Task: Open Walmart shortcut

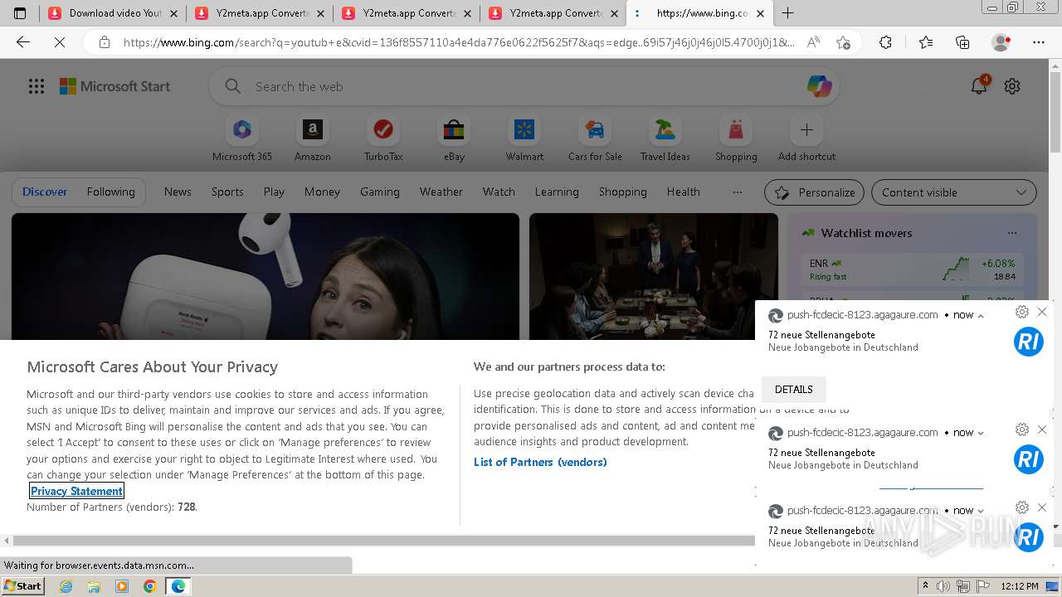Action: (524, 138)
